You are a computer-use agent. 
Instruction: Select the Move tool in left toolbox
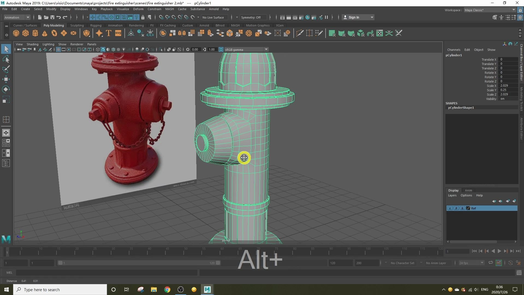pos(6,79)
